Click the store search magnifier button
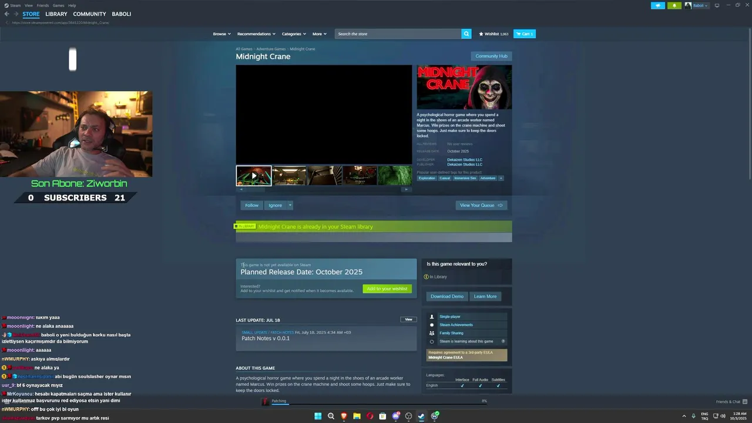This screenshot has width=752, height=423. tap(466, 34)
